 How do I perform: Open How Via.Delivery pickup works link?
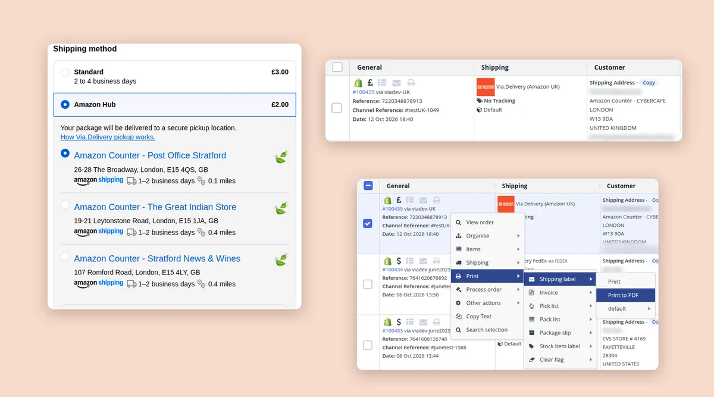(x=108, y=137)
